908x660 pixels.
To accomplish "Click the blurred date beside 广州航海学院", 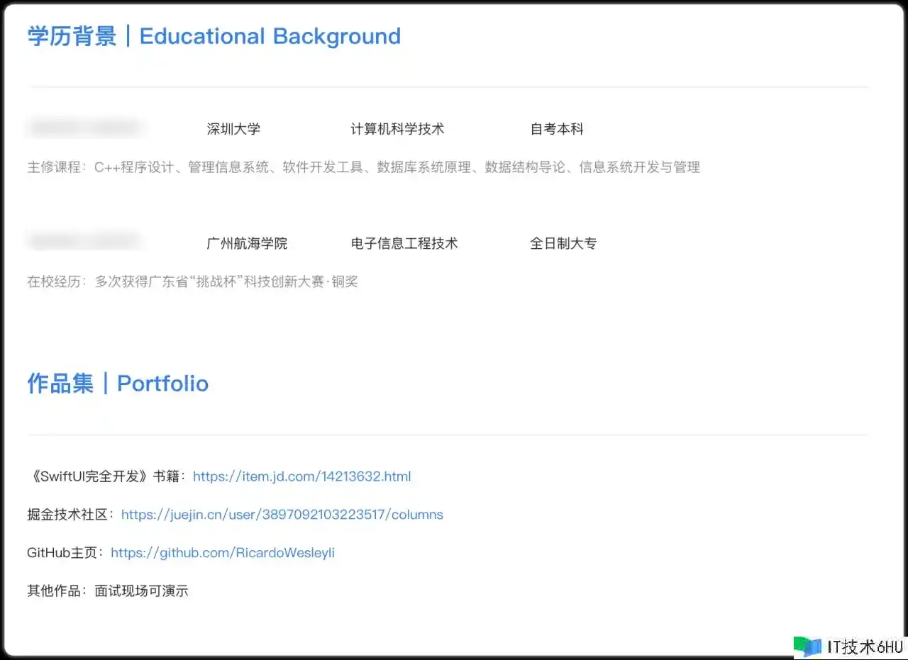I will pos(85,242).
